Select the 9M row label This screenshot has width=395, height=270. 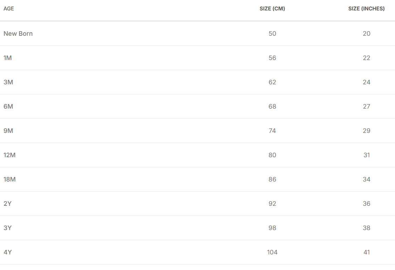8,131
